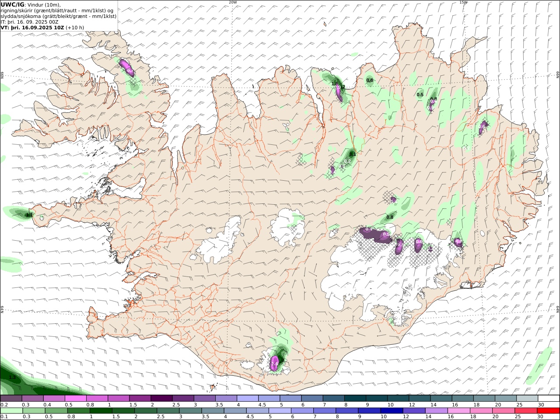Screen dimensions: 560x420
Task: Click the pink snow patch in the Westfjords
Action: 127,67
